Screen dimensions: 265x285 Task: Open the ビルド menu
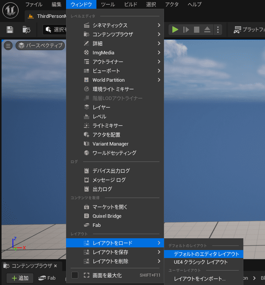[x=131, y=4]
